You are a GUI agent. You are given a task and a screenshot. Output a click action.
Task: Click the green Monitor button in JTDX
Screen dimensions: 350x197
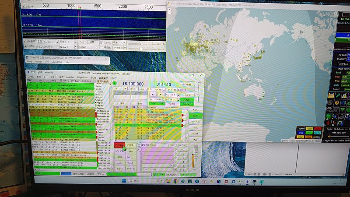pos(196,116)
